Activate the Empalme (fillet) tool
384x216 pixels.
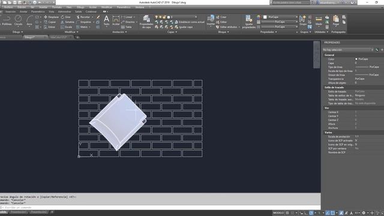point(84,22)
